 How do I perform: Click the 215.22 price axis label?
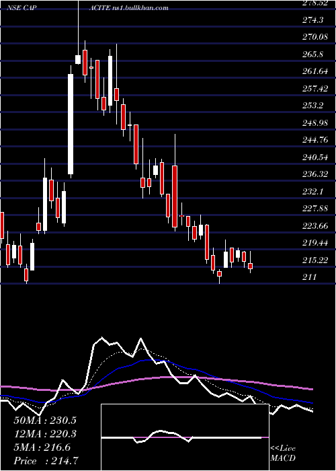314,260
